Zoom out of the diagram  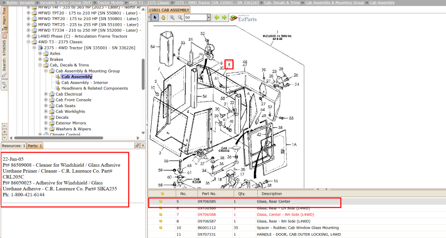pyautogui.click(x=180, y=18)
